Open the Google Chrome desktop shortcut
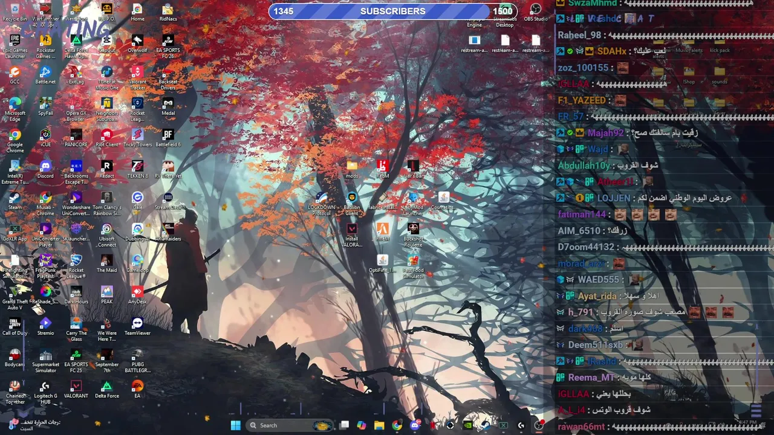The height and width of the screenshot is (435, 774). [15, 141]
